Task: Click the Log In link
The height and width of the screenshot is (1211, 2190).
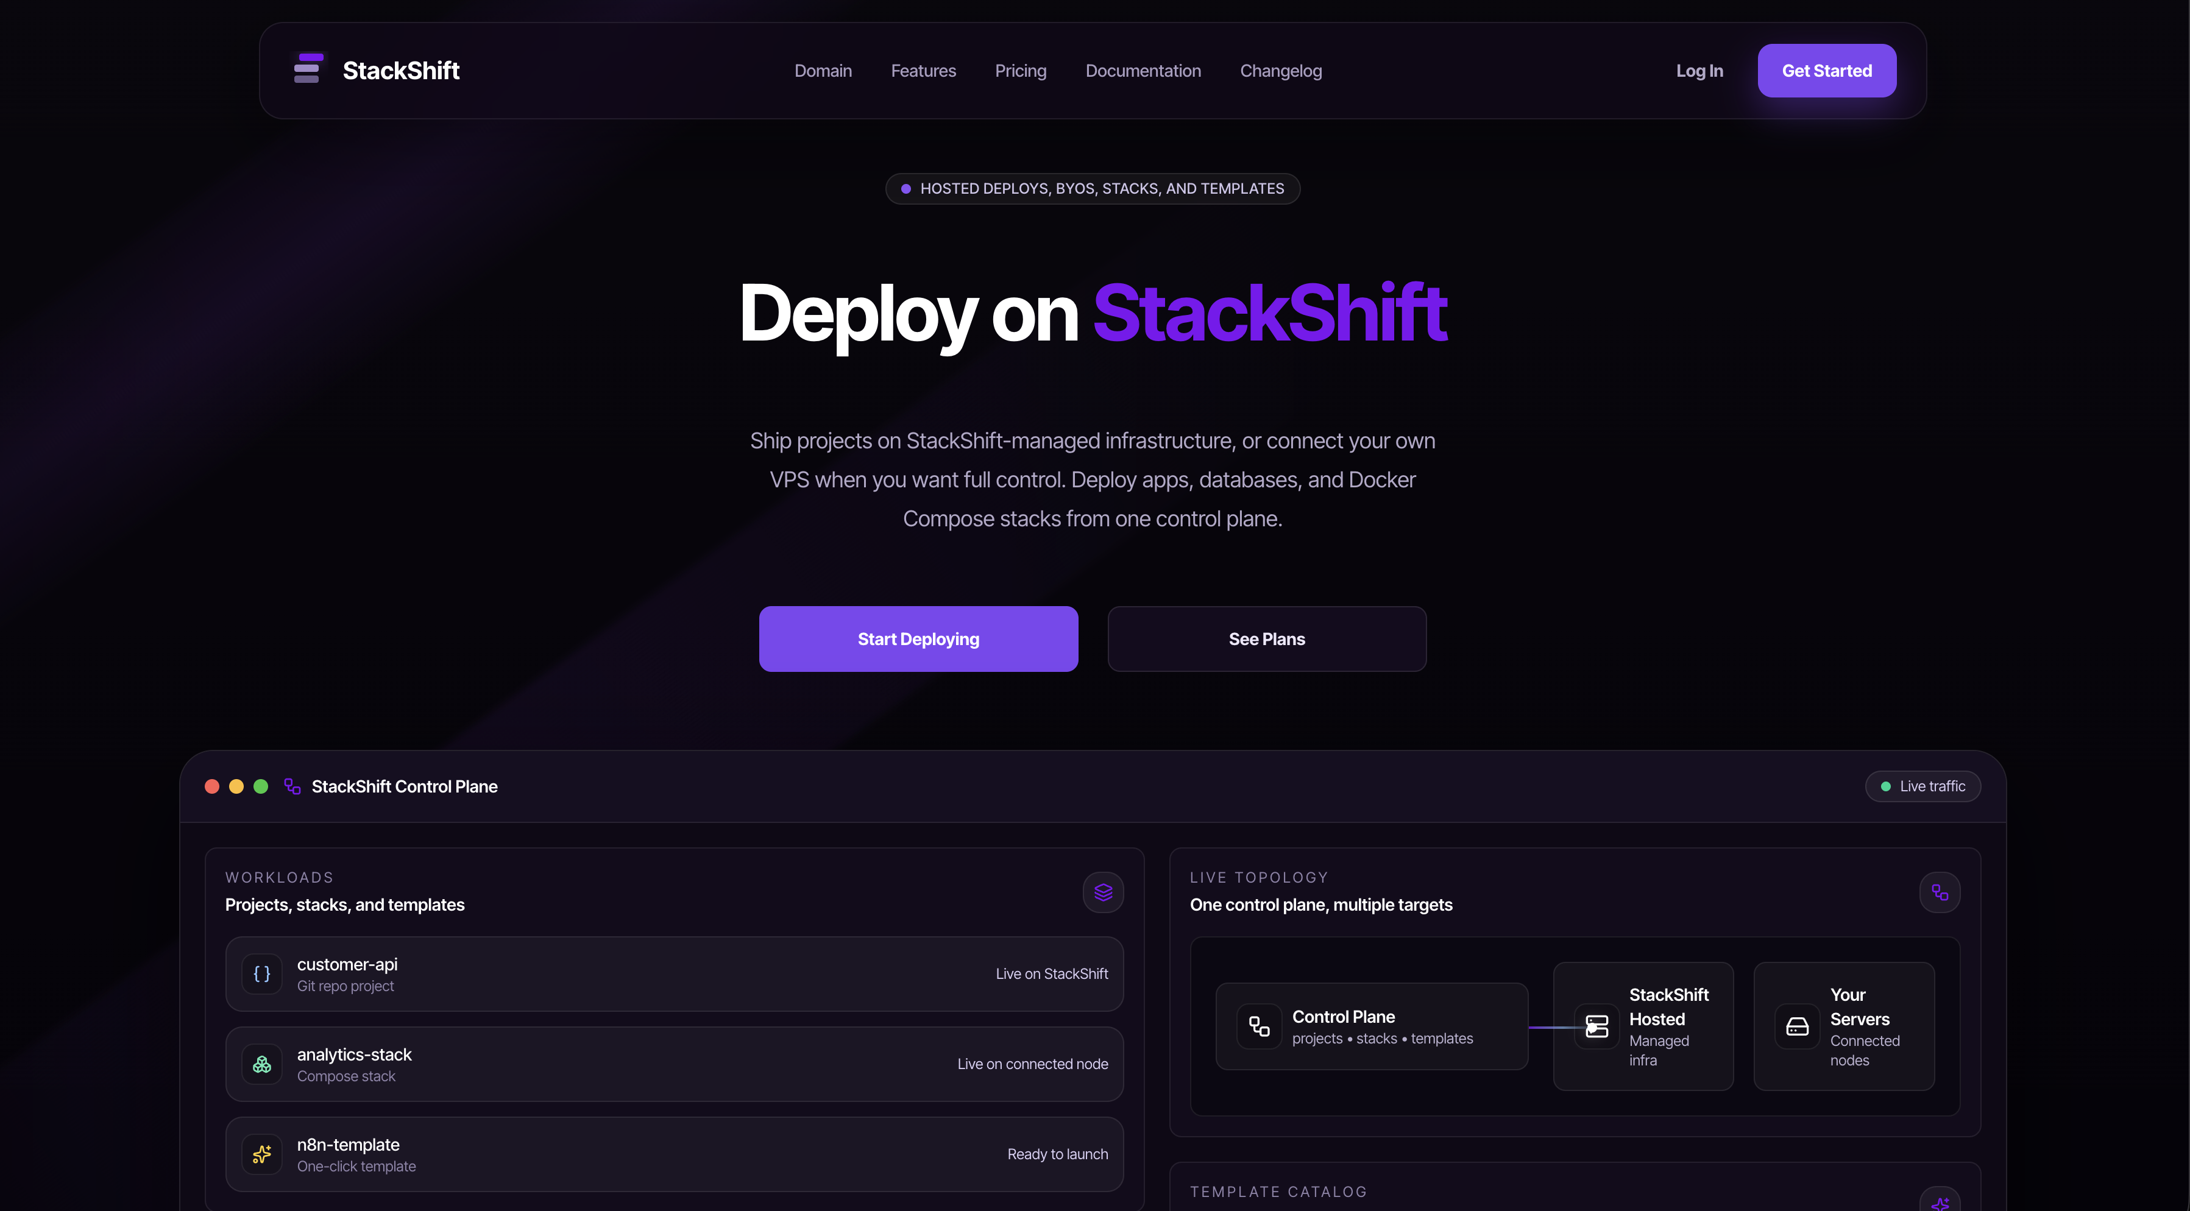Action: coord(1699,71)
